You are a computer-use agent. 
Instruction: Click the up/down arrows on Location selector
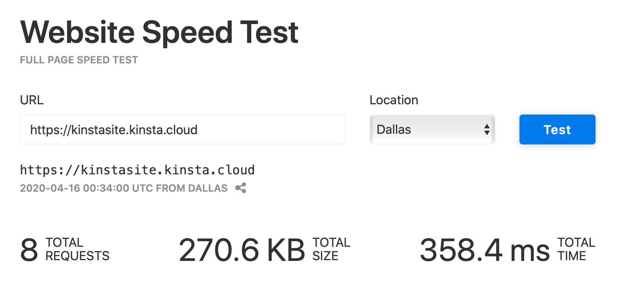pos(487,129)
